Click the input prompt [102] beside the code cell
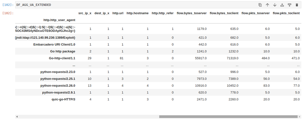Viewport: 304px width, 119px height. 8,5
